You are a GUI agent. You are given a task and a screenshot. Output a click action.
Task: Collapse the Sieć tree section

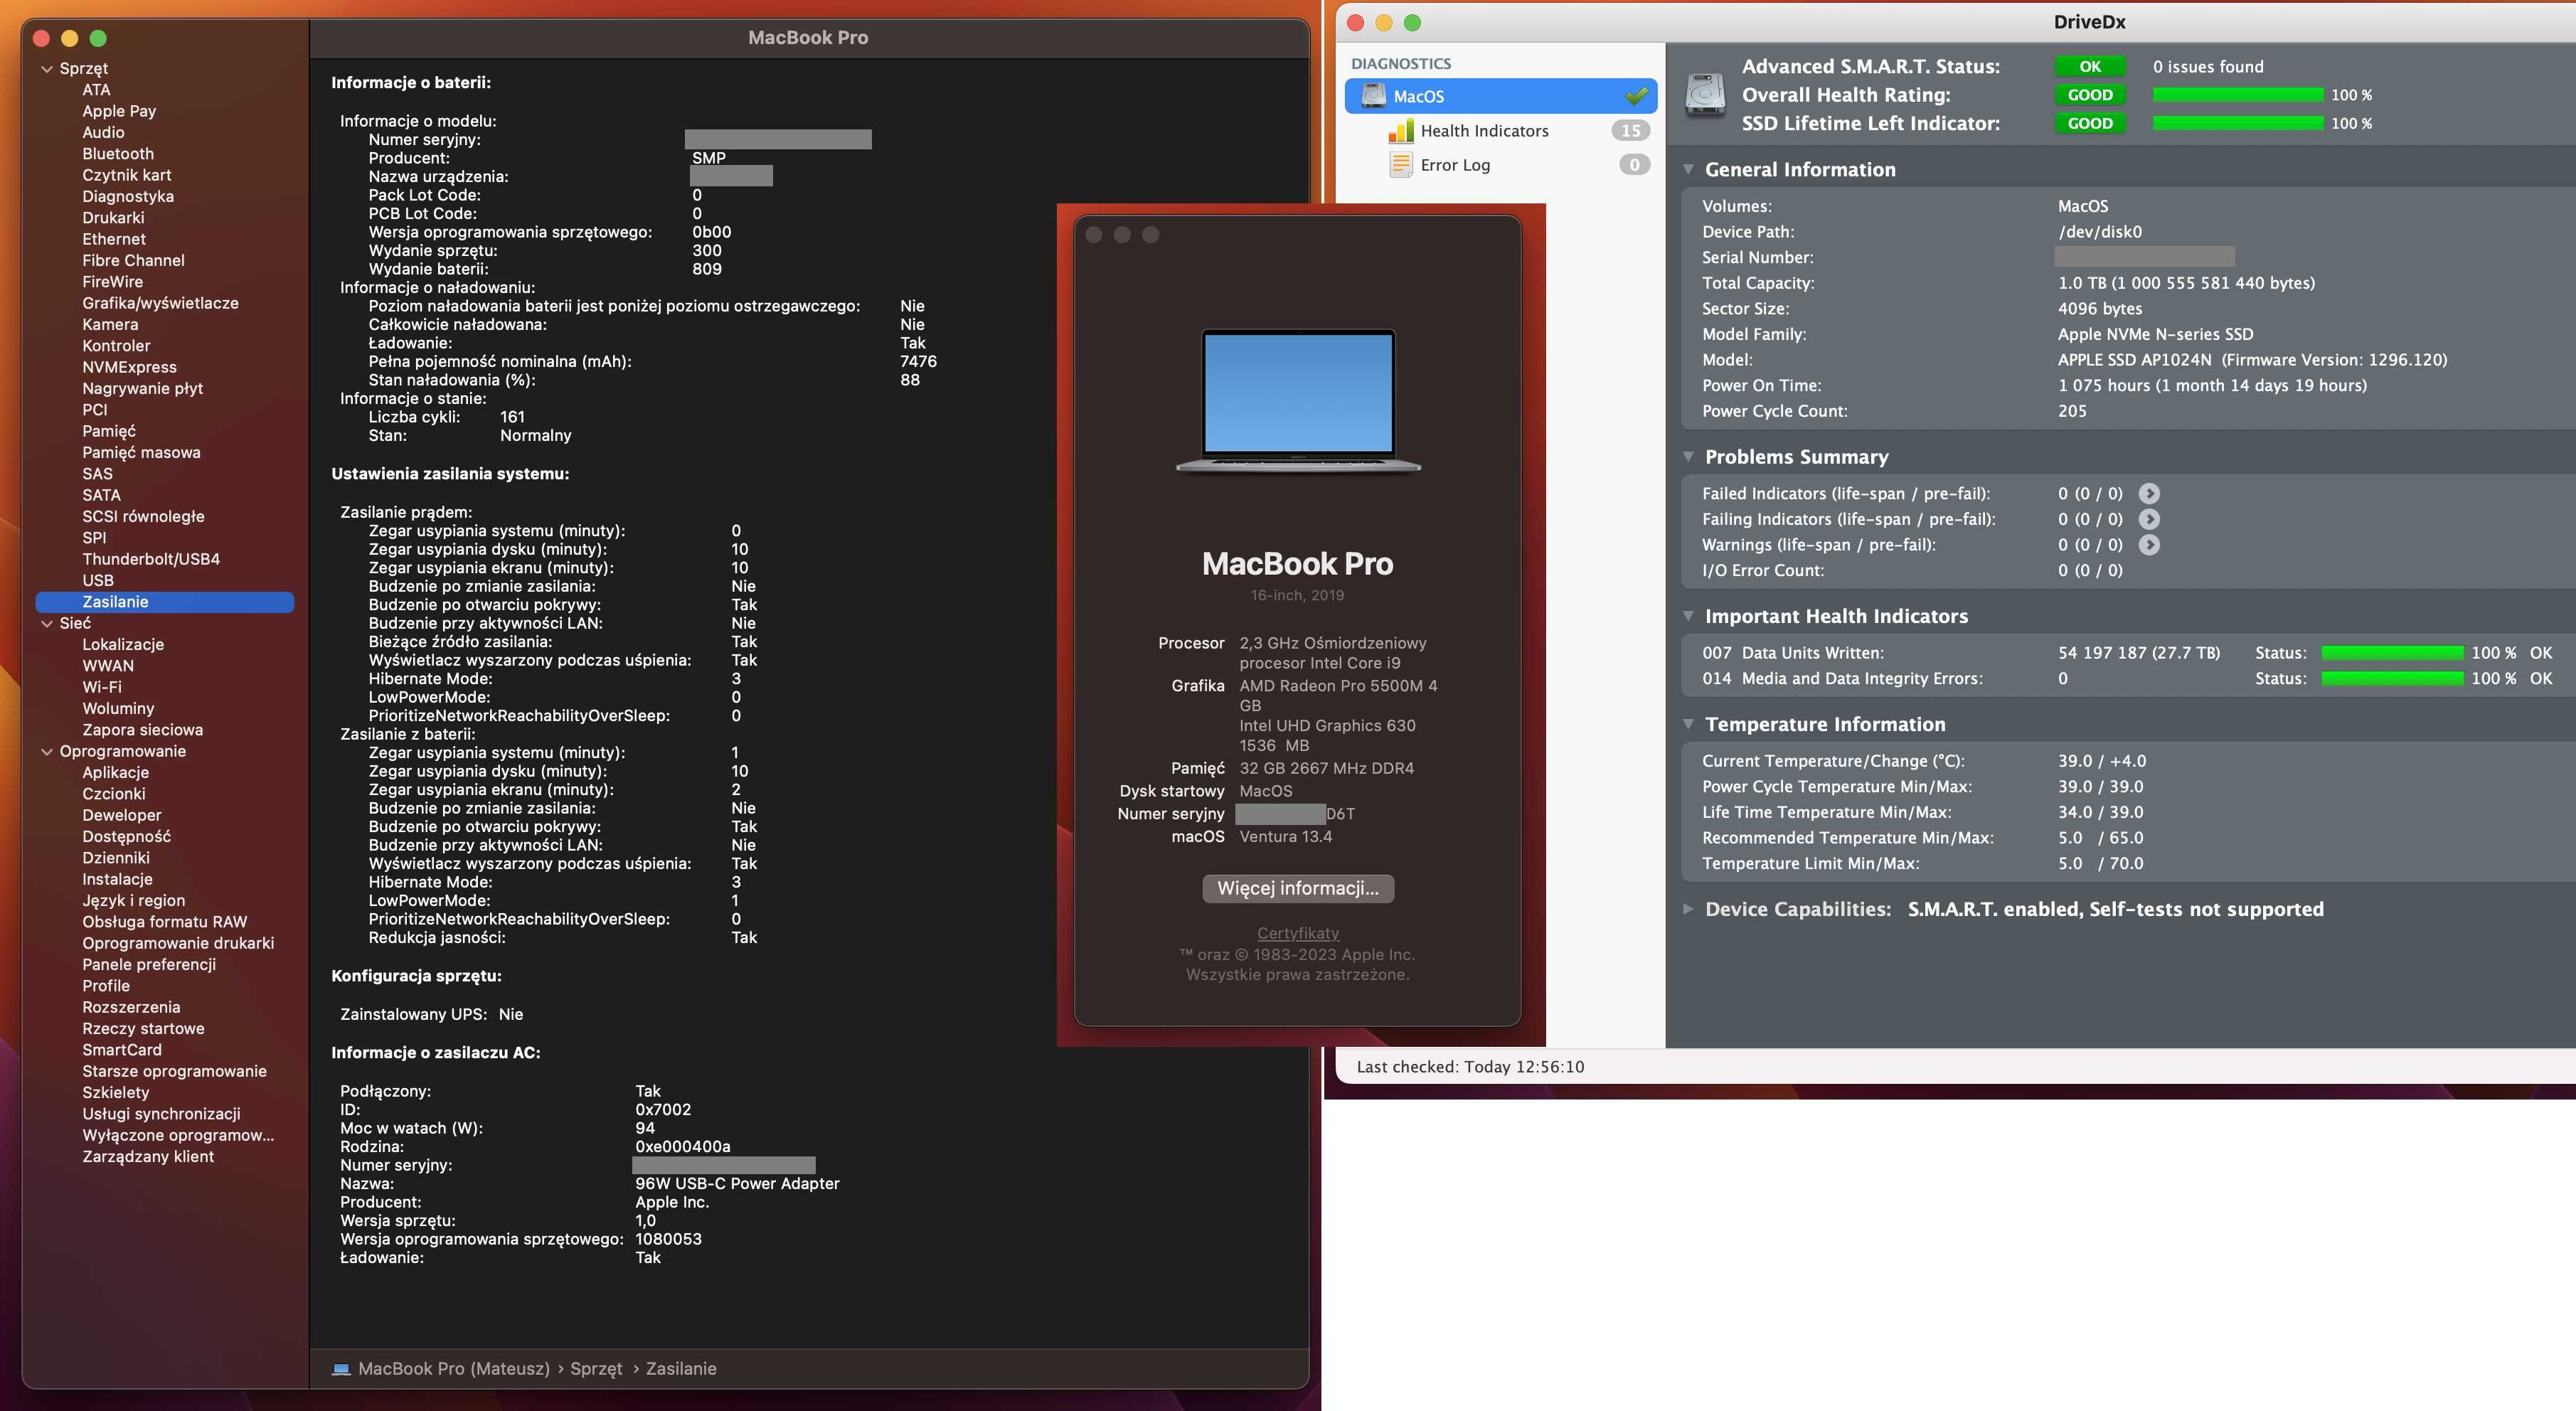[x=46, y=623]
